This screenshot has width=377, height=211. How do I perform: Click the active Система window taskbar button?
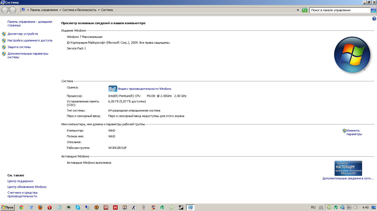pos(190,207)
